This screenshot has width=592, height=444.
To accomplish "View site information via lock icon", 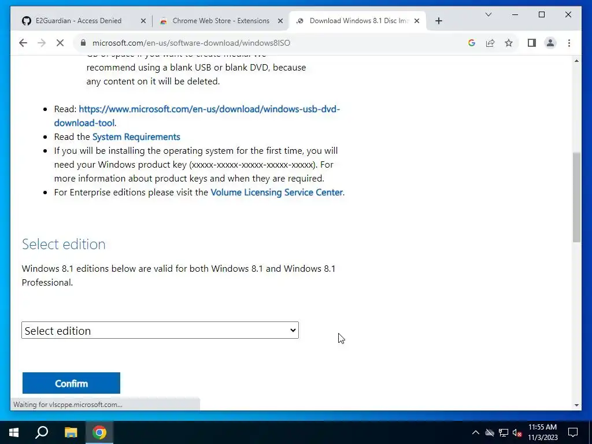I will point(83,43).
